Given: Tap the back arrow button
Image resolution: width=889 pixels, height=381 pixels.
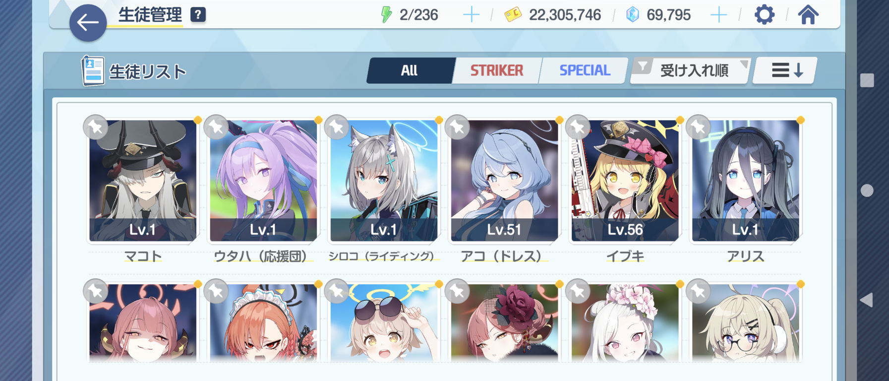Looking at the screenshot, I should (88, 22).
